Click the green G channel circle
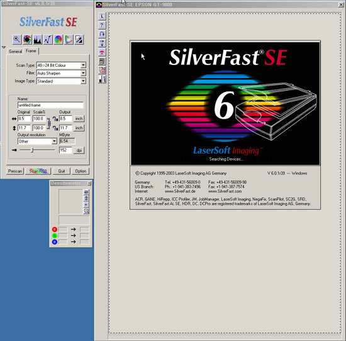346x341 pixels. (x=55, y=236)
